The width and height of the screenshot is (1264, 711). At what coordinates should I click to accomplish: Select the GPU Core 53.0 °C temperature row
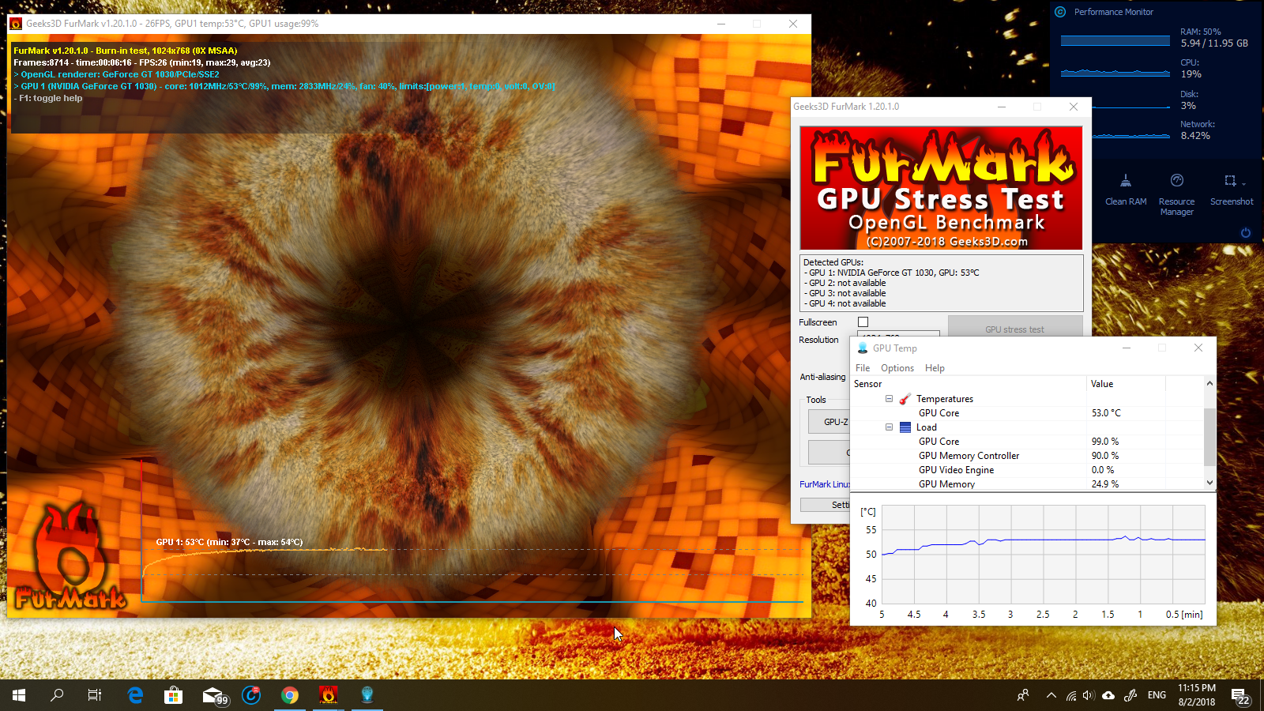[1027, 413]
